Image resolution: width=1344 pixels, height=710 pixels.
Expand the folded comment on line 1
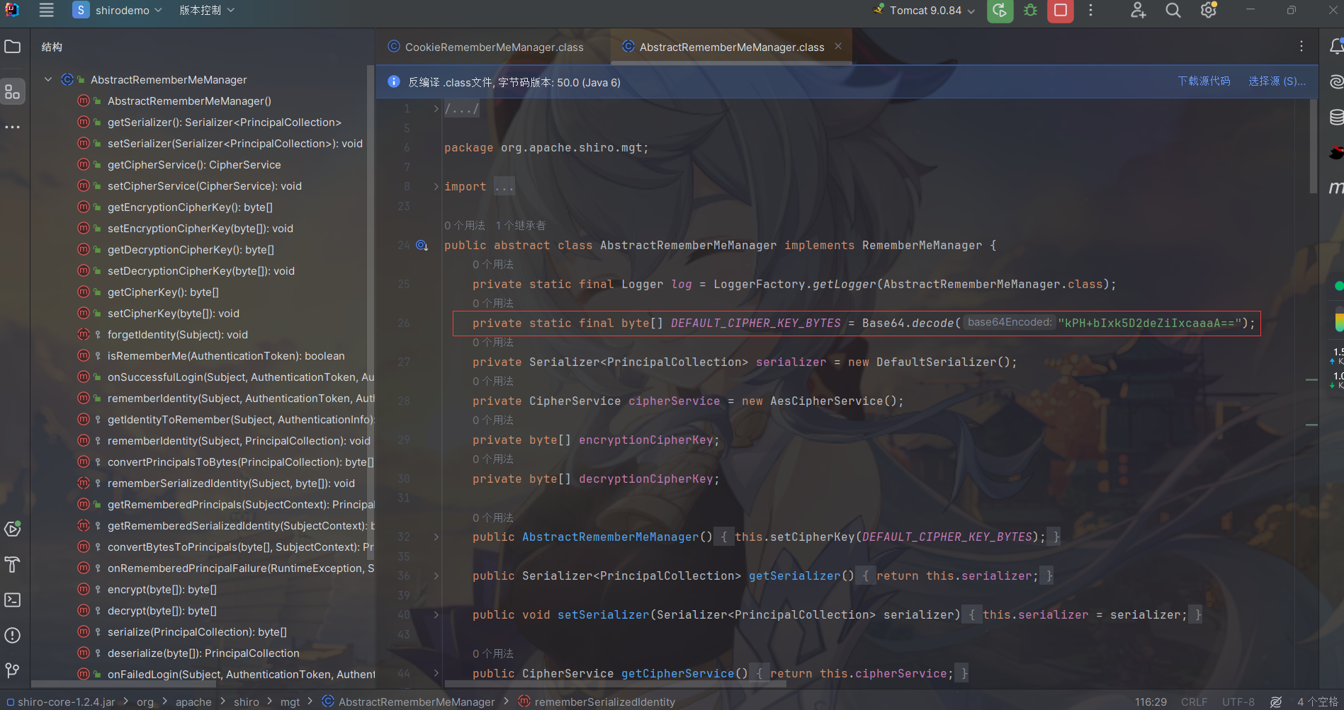click(x=436, y=109)
